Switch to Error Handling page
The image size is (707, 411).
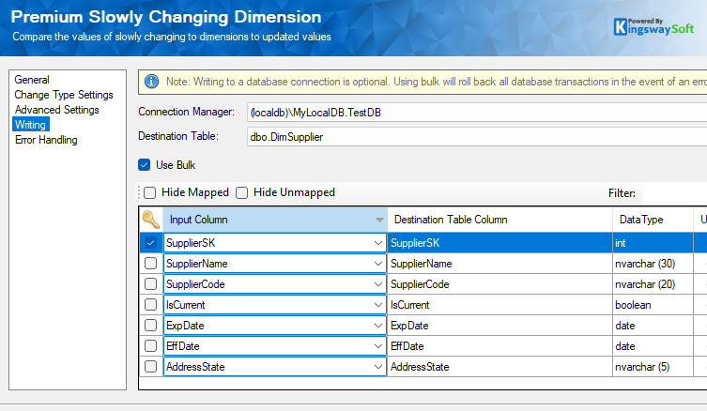pyautogui.click(x=46, y=140)
